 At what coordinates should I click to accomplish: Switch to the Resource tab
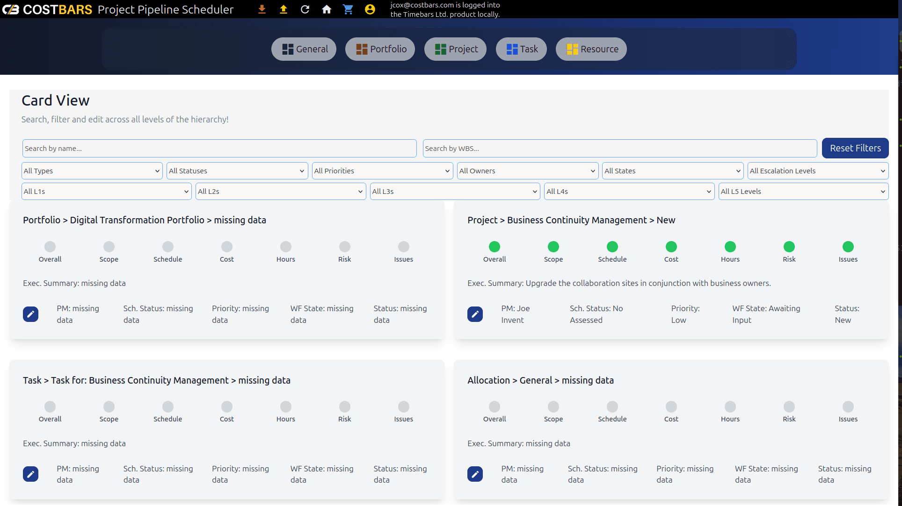pyautogui.click(x=591, y=49)
